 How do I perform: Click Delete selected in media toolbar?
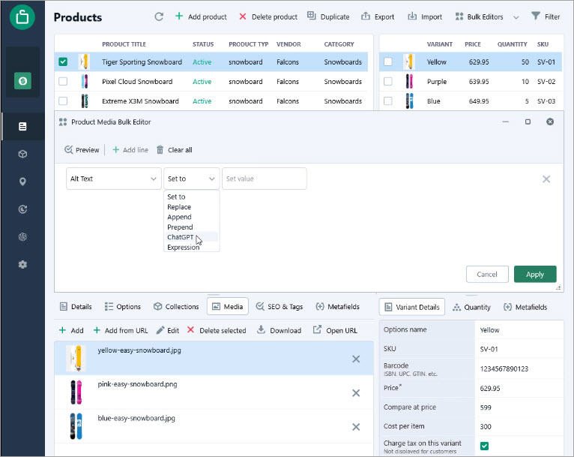[217, 330]
